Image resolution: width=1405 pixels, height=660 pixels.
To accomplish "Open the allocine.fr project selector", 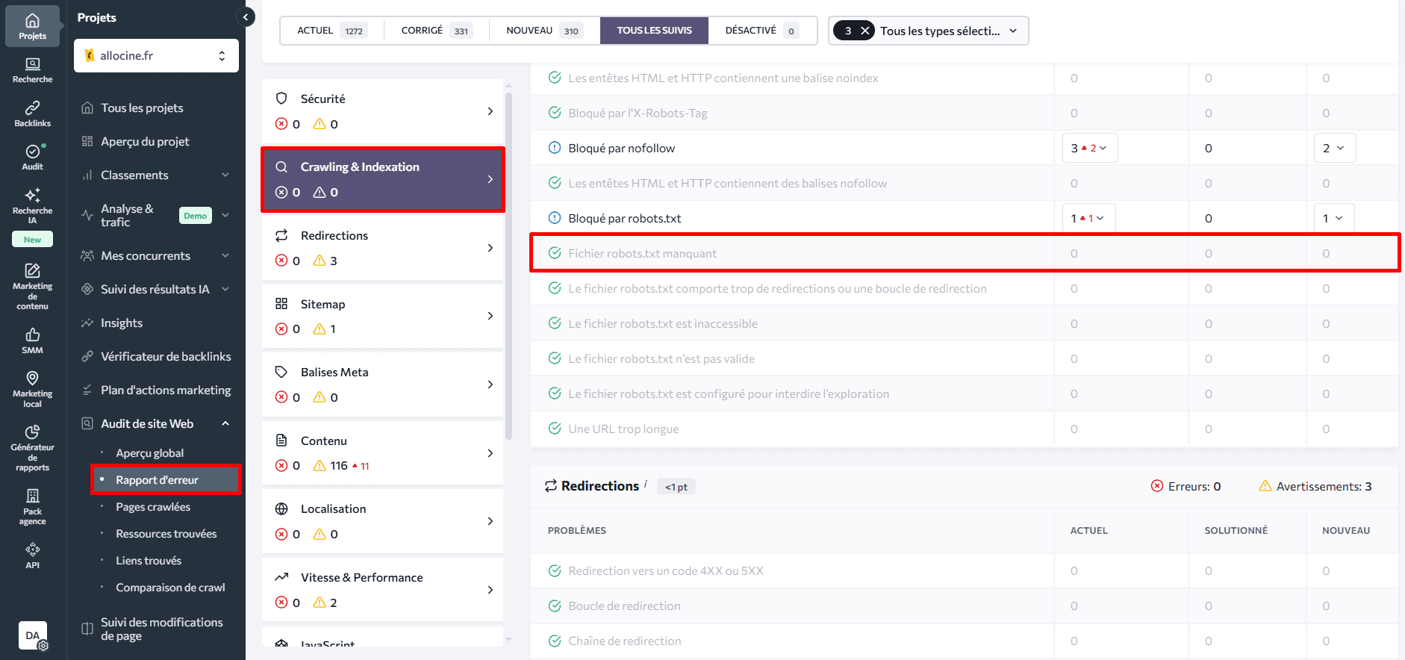I will coord(156,56).
